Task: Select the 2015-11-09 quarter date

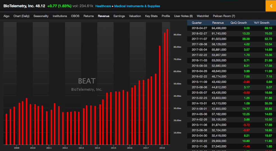Action: pos(199,82)
